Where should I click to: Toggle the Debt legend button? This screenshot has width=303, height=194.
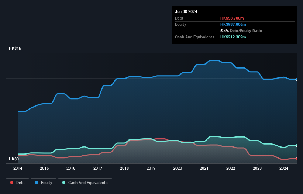click(18, 183)
